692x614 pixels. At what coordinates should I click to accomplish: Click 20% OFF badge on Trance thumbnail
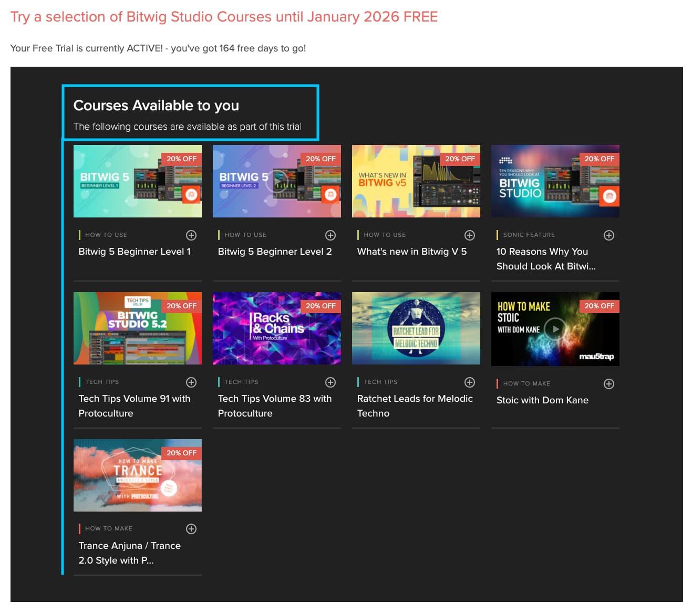point(181,453)
